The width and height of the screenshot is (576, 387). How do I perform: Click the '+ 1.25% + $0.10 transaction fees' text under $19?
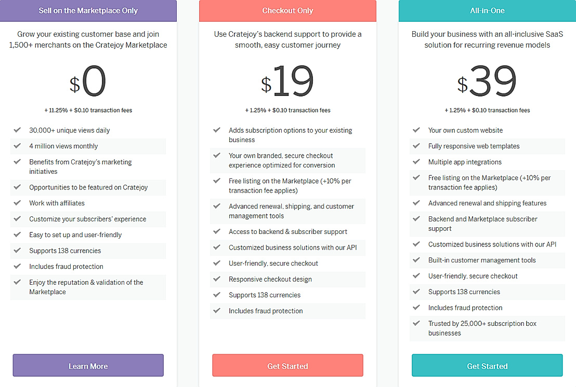(287, 110)
